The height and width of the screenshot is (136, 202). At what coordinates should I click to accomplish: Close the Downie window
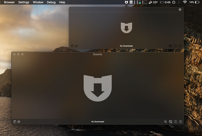(x=14, y=54)
